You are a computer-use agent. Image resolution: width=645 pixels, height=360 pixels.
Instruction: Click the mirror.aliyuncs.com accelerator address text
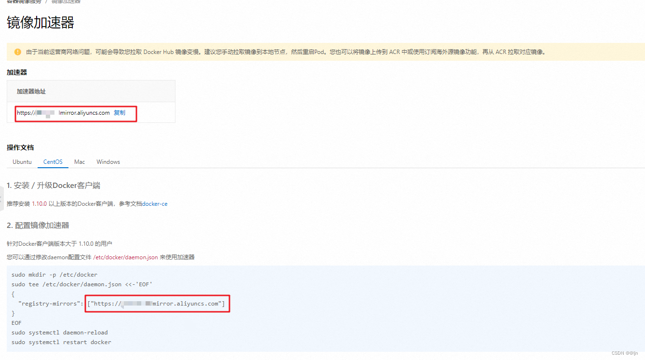coord(63,113)
